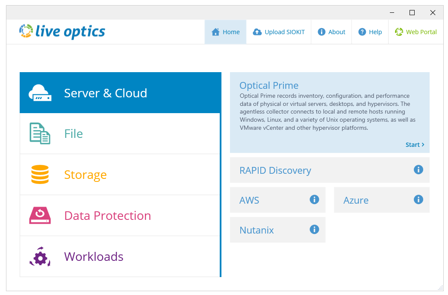Click the Start chevron arrow
Screen dimensions: 448x295
tap(423, 145)
